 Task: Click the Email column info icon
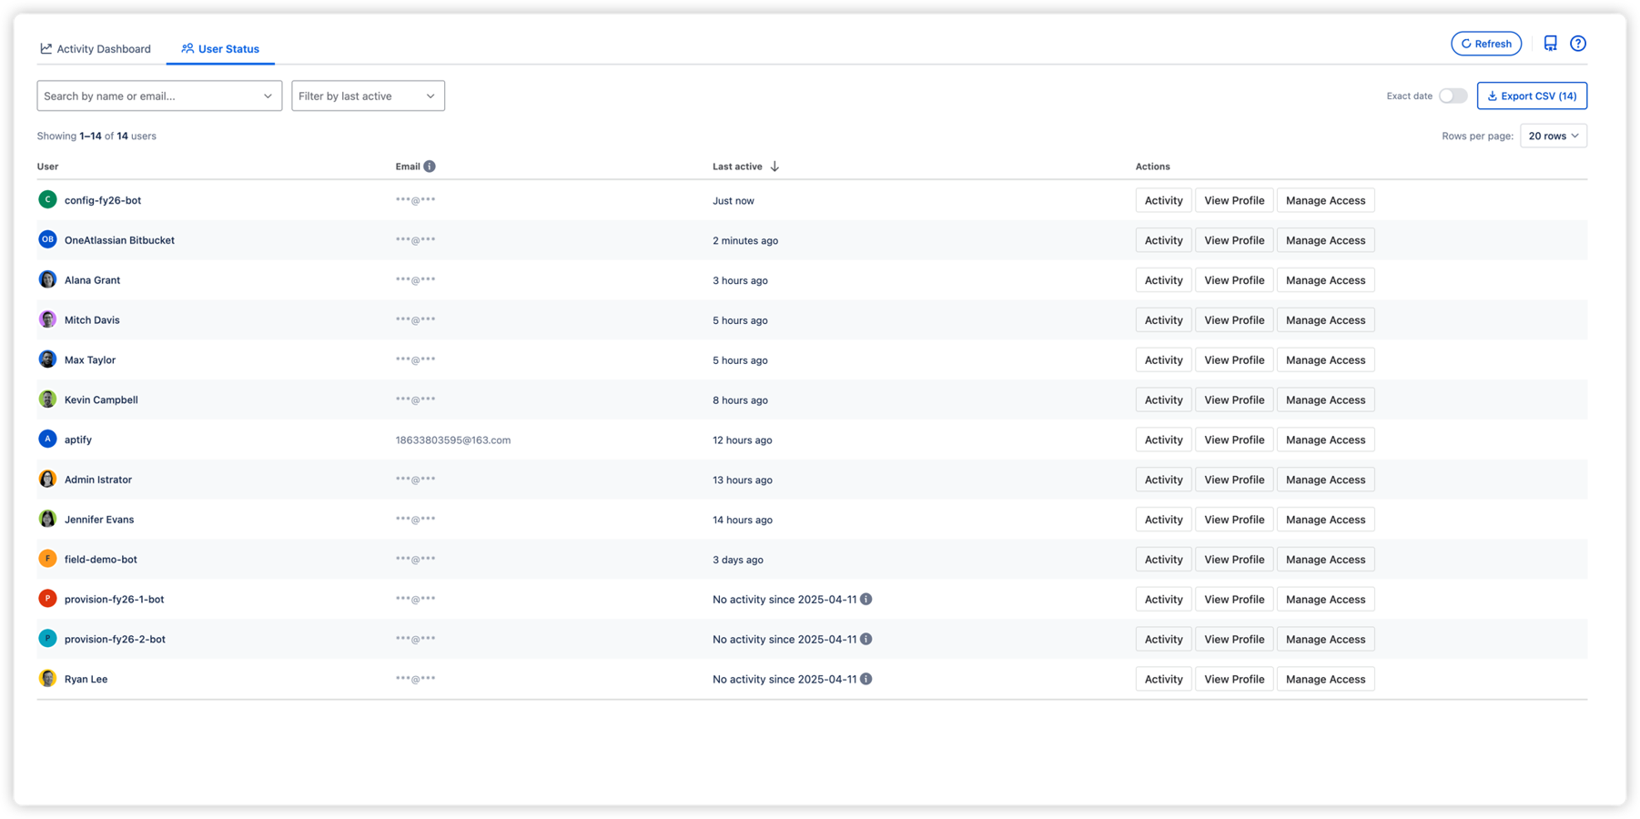pyautogui.click(x=430, y=167)
